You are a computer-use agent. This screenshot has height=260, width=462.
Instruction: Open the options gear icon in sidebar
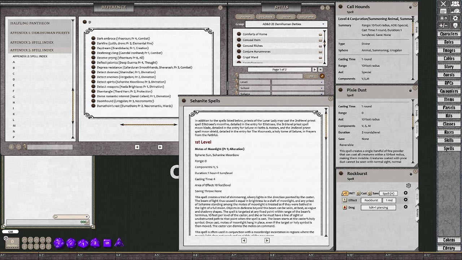pos(455,18)
